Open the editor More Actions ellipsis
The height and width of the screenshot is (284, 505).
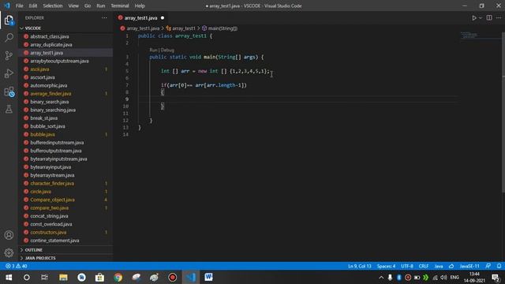(499, 17)
